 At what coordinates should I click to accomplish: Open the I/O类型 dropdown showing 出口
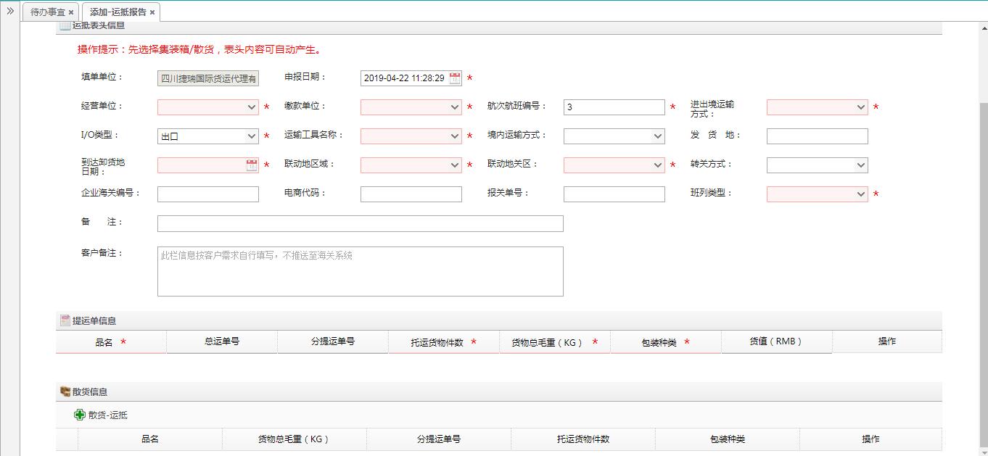252,136
